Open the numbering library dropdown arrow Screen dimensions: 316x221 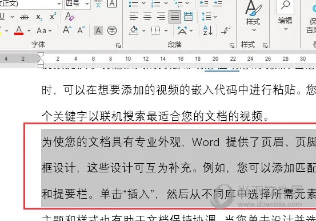click(166, 3)
